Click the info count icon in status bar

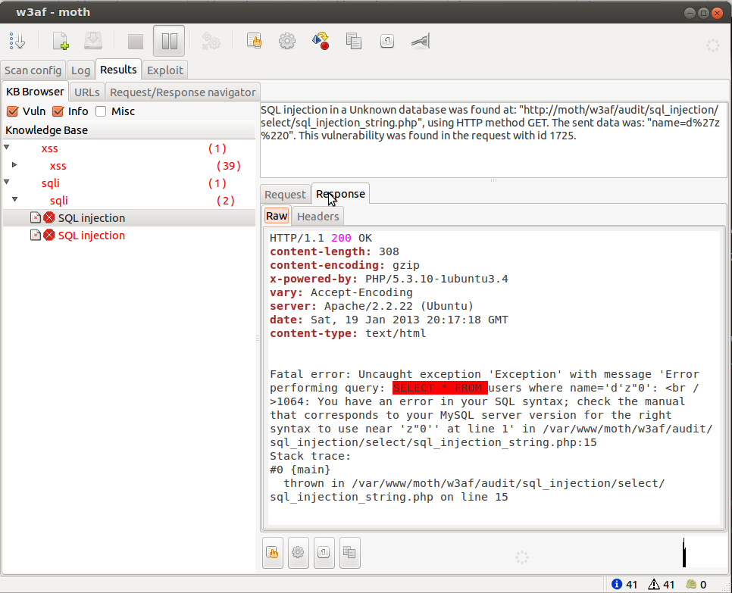pos(617,584)
